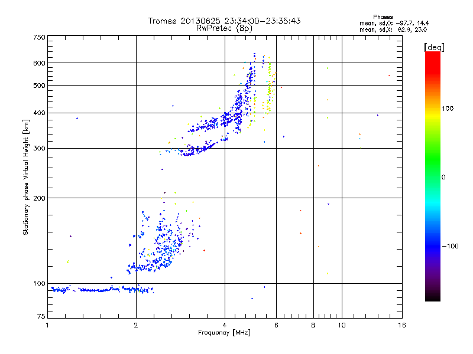The width and height of the screenshot is (473, 354).
Task: Click the phase colorbar gradient
Action: 433,176
